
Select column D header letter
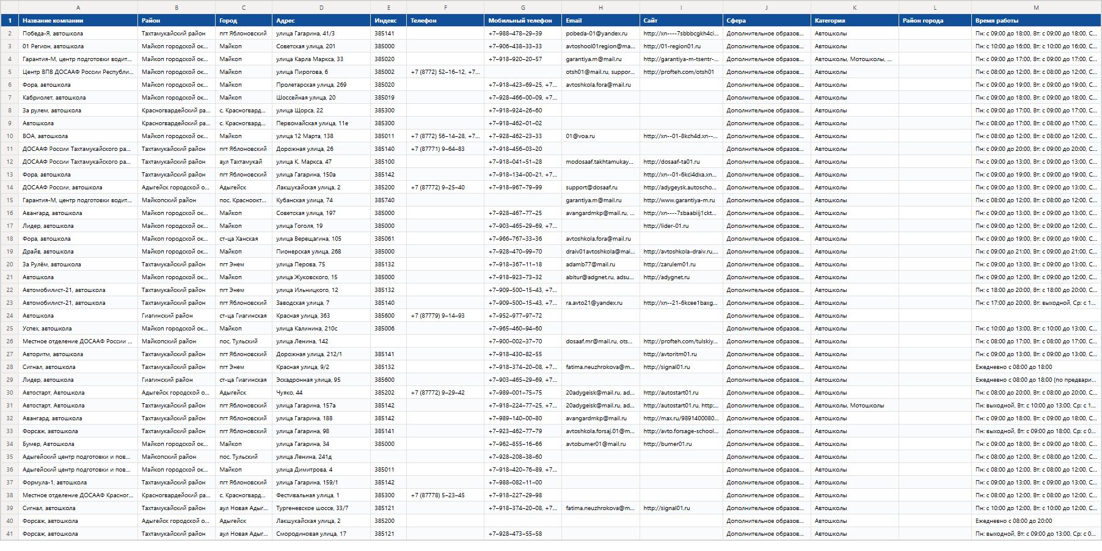(321, 7)
